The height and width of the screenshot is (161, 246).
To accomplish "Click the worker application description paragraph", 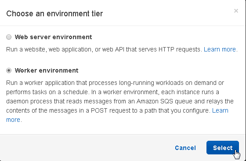I will 120,101.
